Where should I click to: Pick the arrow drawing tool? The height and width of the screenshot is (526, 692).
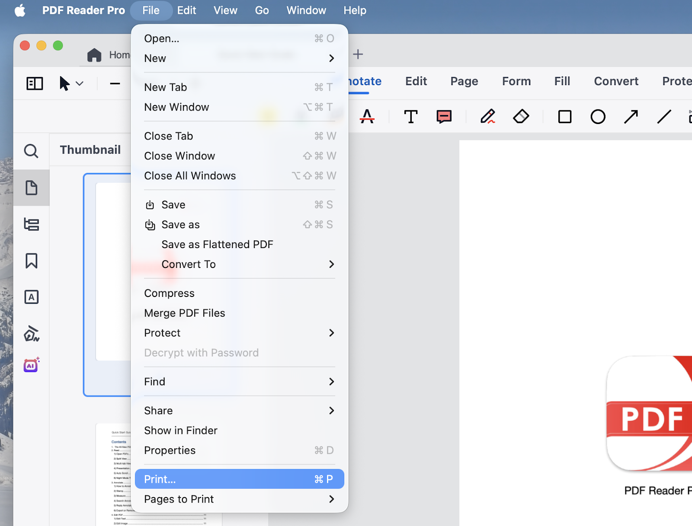tap(631, 116)
